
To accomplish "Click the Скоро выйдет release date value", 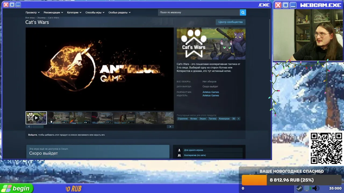I will 210,87.
